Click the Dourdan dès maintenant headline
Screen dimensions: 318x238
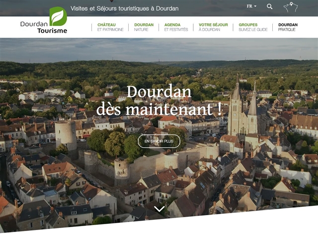[x=159, y=101]
